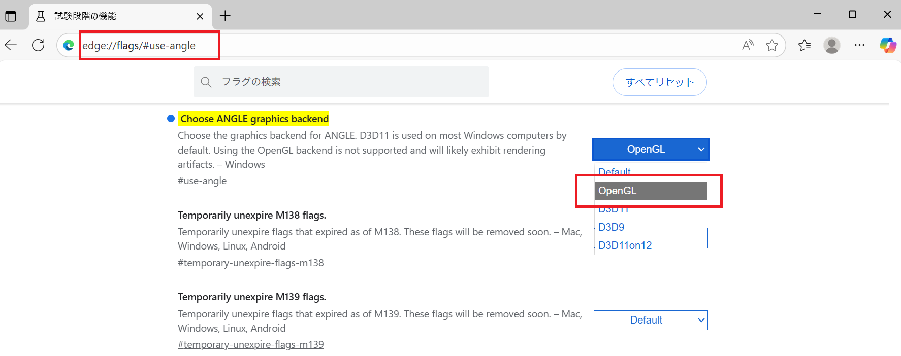Click the すべてリセット button
Screen dimensions: 901x356
(659, 82)
